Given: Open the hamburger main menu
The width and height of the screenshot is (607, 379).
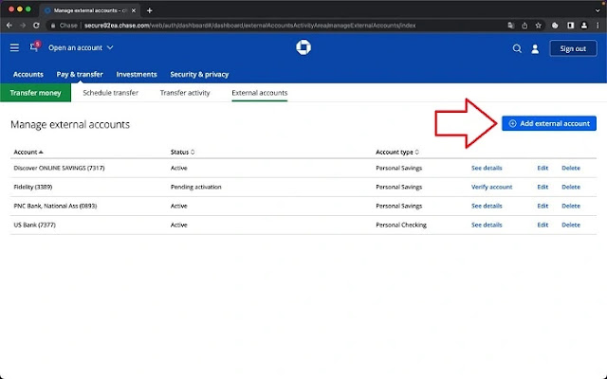Looking at the screenshot, I should pos(14,47).
